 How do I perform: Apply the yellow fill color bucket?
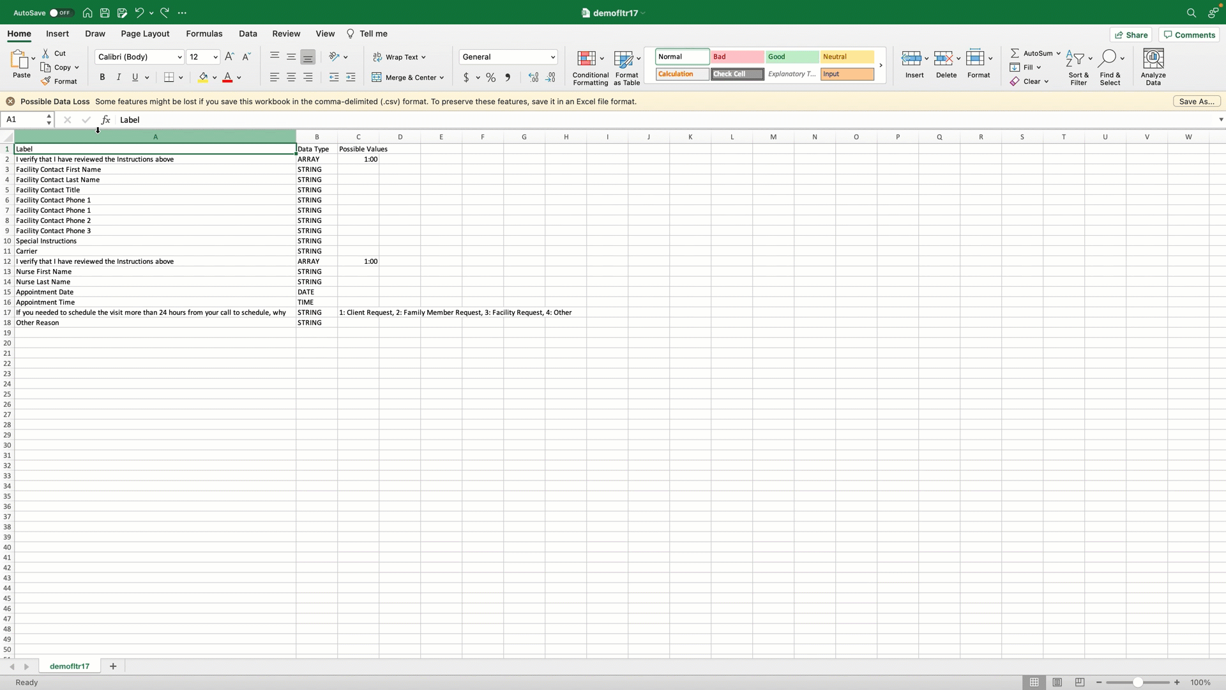tap(203, 77)
